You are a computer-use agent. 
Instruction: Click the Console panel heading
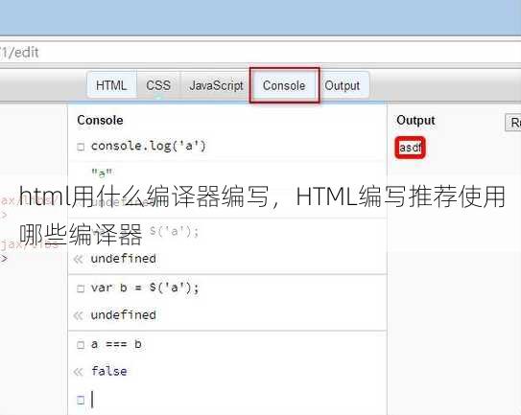[x=100, y=120]
